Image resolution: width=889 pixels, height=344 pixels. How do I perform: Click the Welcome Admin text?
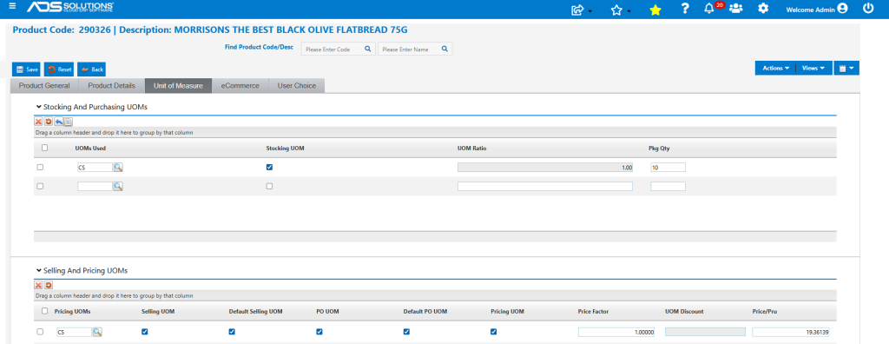(x=810, y=10)
